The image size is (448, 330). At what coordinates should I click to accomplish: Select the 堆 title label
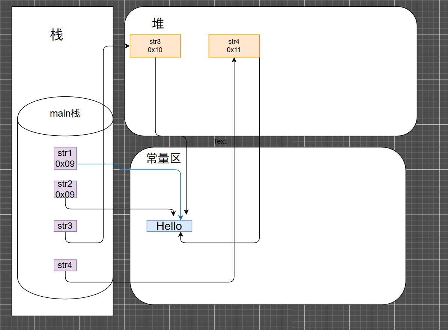pyautogui.click(x=158, y=24)
